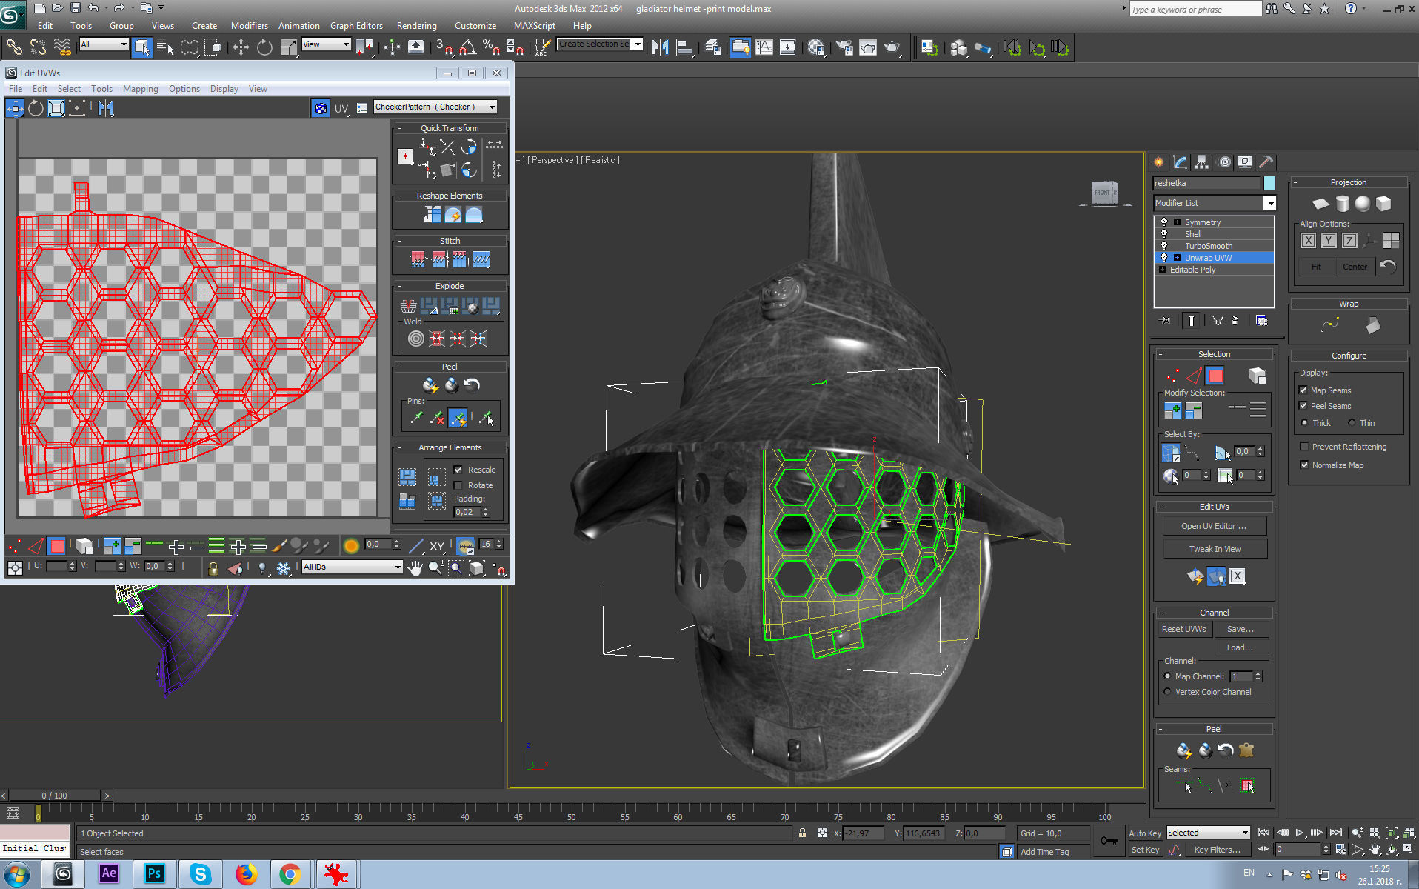
Task: Click Quick Peel icon in Edit UVWs
Action: (430, 385)
